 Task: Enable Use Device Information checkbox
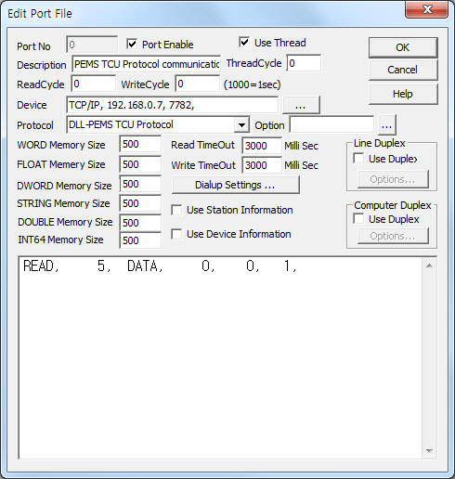point(176,234)
